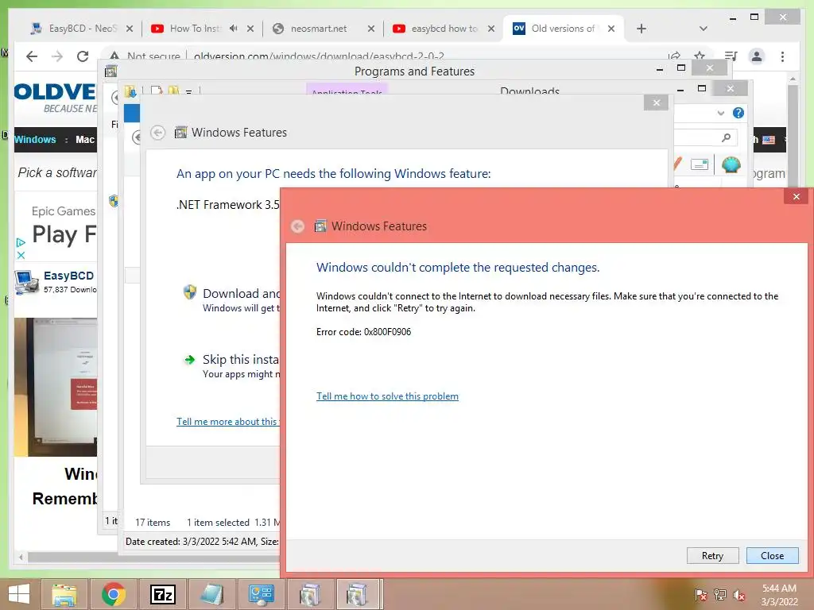The image size is (814, 610).
Task: Switch to 'How To Inst' YouTube tab
Action: (194, 29)
